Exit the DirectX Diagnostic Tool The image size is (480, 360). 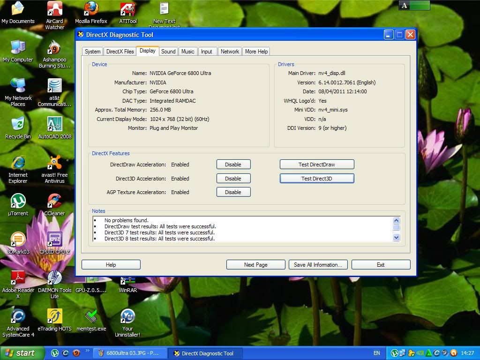(381, 264)
